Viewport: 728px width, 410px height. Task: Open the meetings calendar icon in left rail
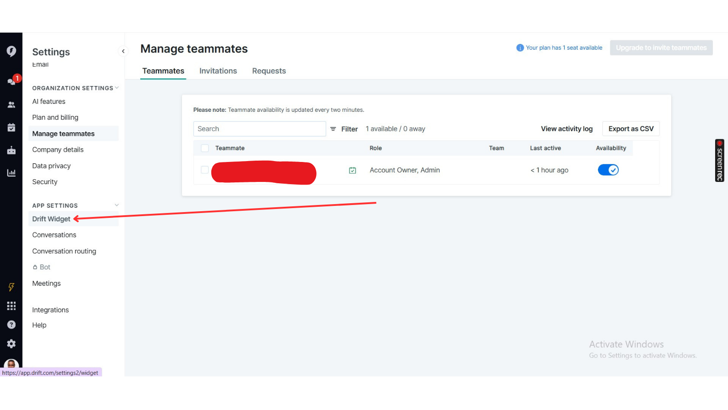coord(12,128)
